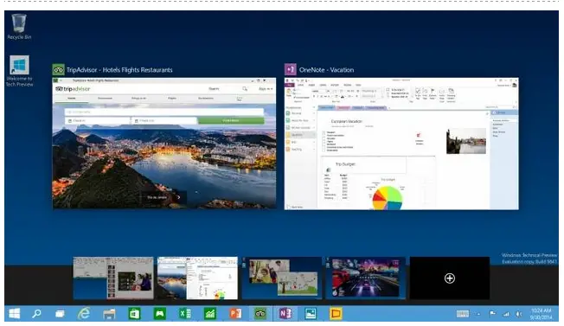Switch to PowerPoint on the taskbar

tap(235, 314)
